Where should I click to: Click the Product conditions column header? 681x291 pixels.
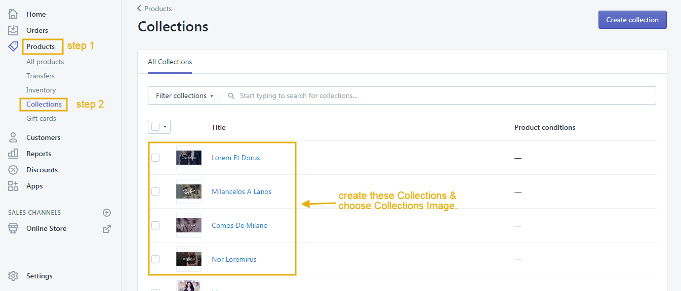tap(545, 127)
